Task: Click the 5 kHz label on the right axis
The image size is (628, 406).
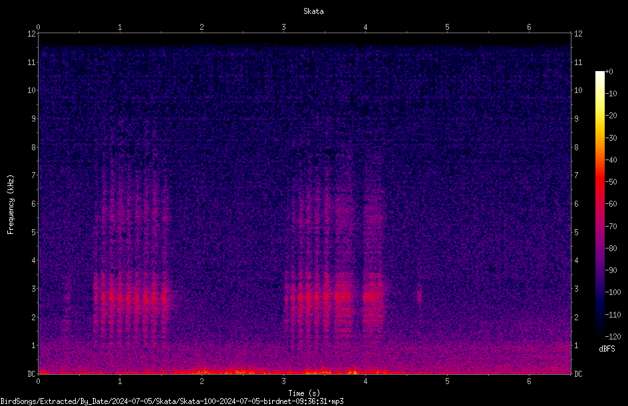Action: point(576,232)
